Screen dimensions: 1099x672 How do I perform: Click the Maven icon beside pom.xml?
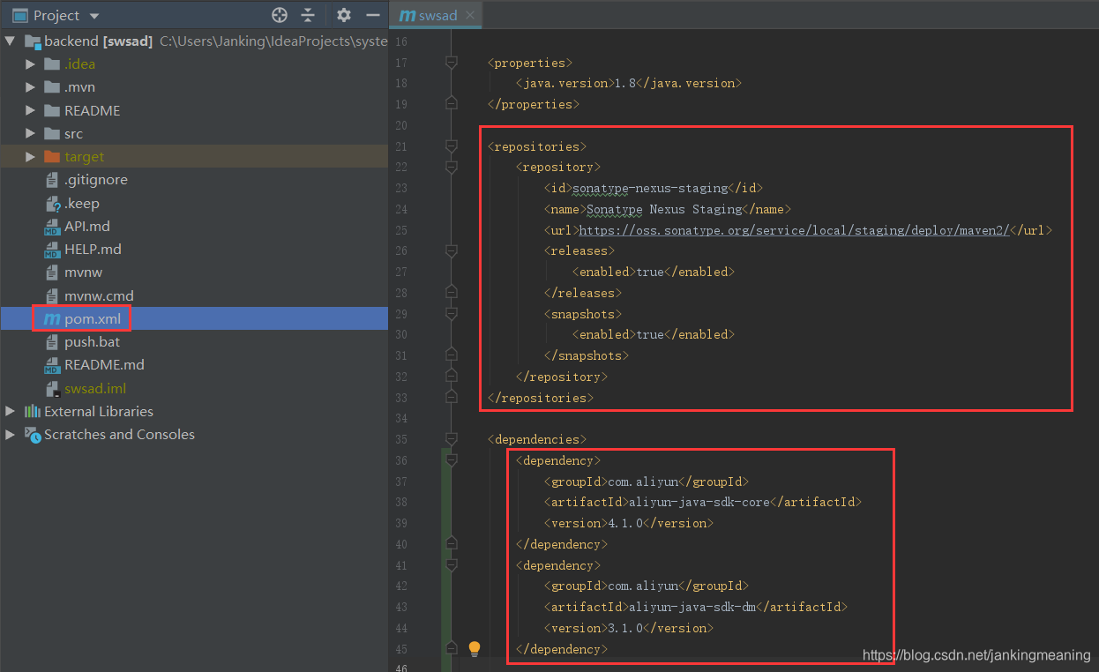click(x=52, y=319)
